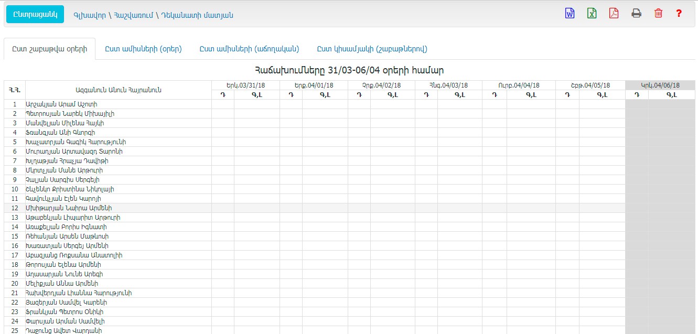Click the red trash delete icon
This screenshot has width=698, height=334.
658,14
